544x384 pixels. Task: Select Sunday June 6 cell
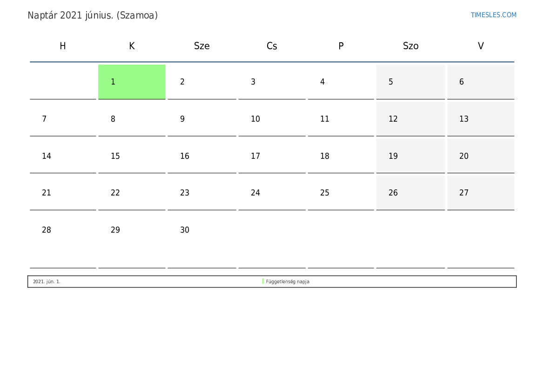(x=480, y=82)
